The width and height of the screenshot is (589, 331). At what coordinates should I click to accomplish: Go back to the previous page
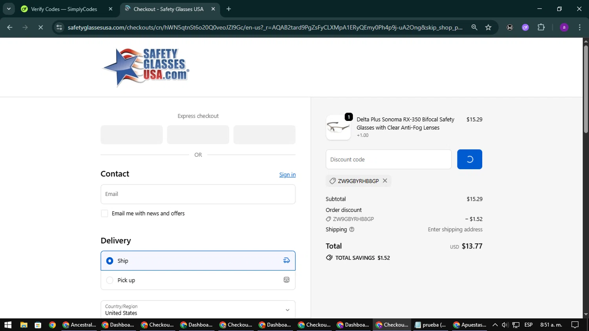10,27
